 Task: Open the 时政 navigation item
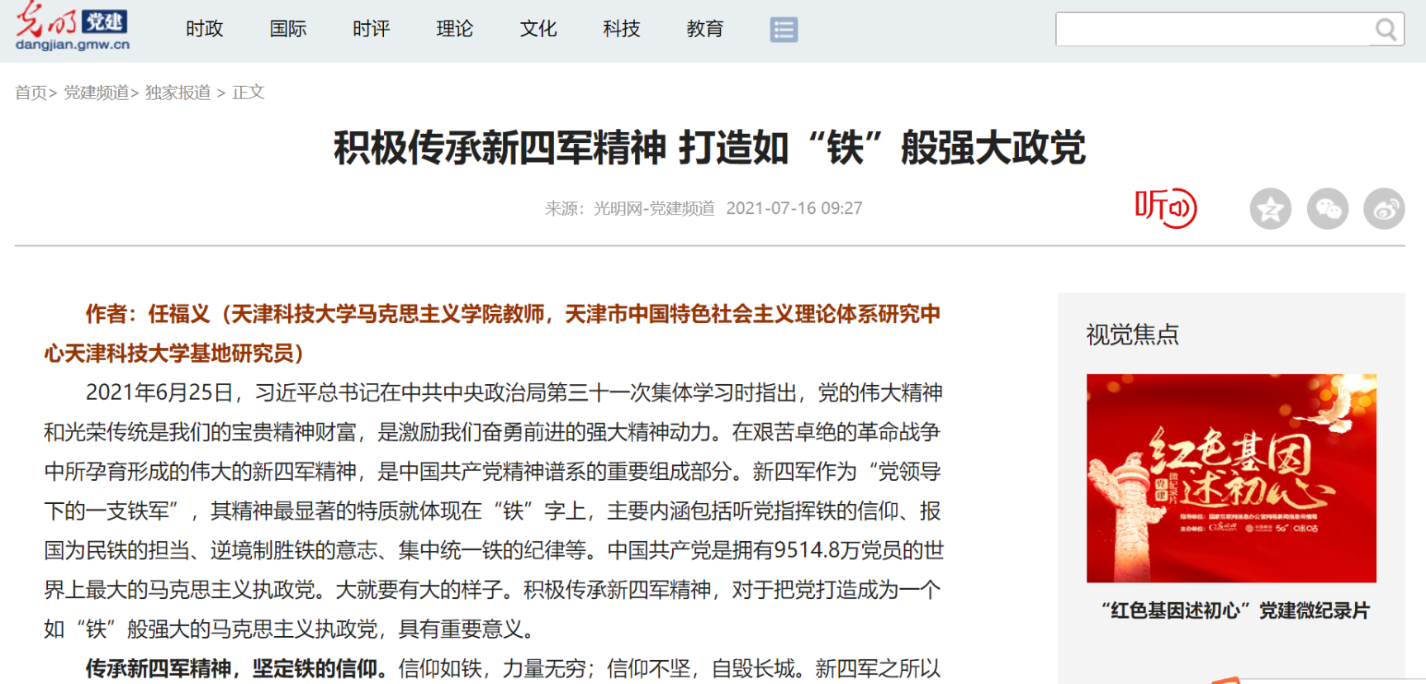point(205,29)
